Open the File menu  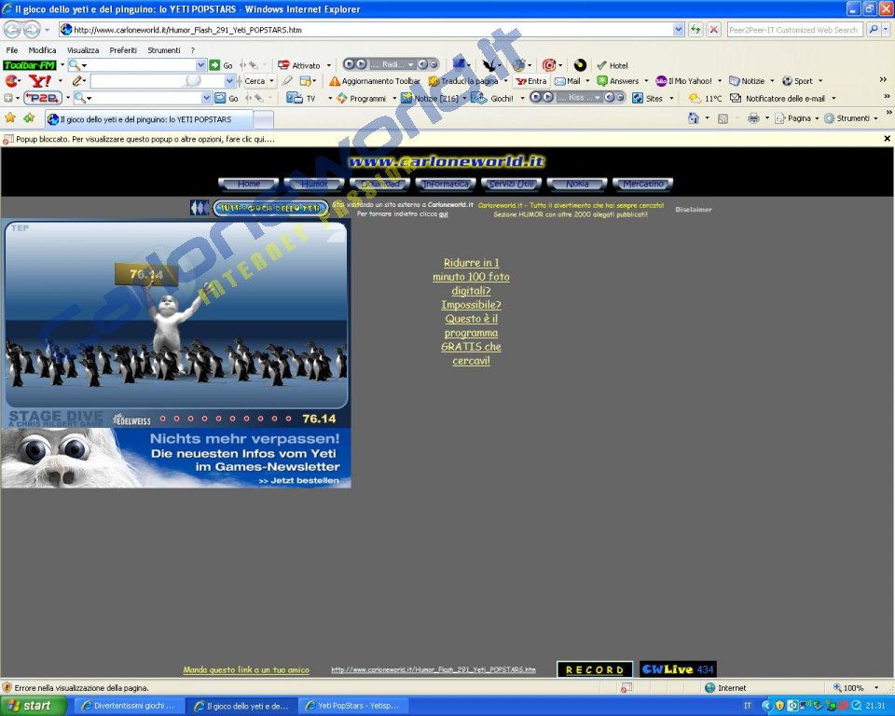pyautogui.click(x=12, y=50)
